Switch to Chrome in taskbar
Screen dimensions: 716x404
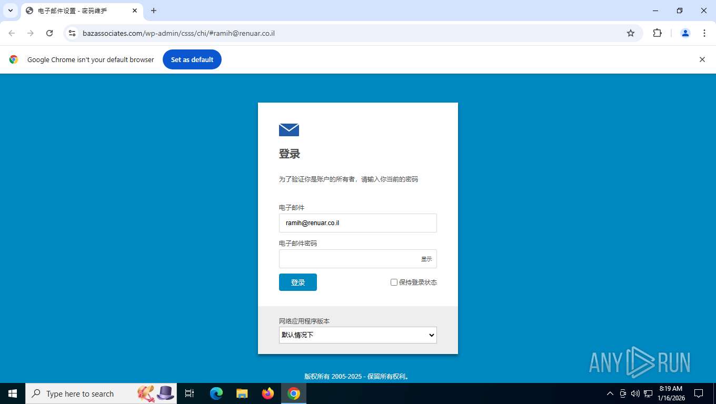pos(294,393)
